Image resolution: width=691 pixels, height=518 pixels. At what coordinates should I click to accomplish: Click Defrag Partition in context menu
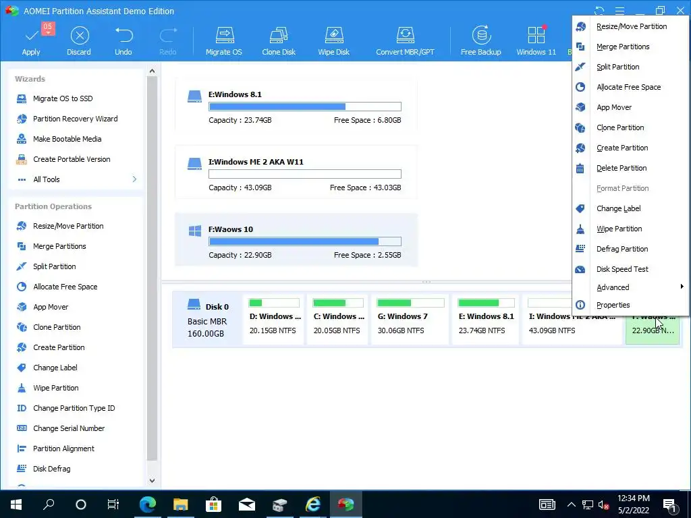631,250
